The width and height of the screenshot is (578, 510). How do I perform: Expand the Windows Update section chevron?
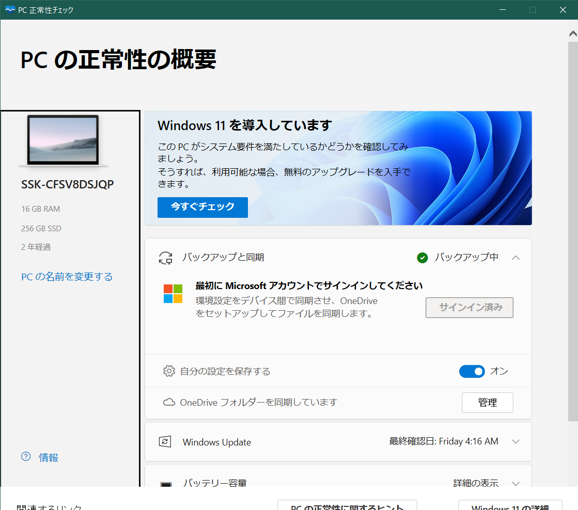click(x=515, y=441)
